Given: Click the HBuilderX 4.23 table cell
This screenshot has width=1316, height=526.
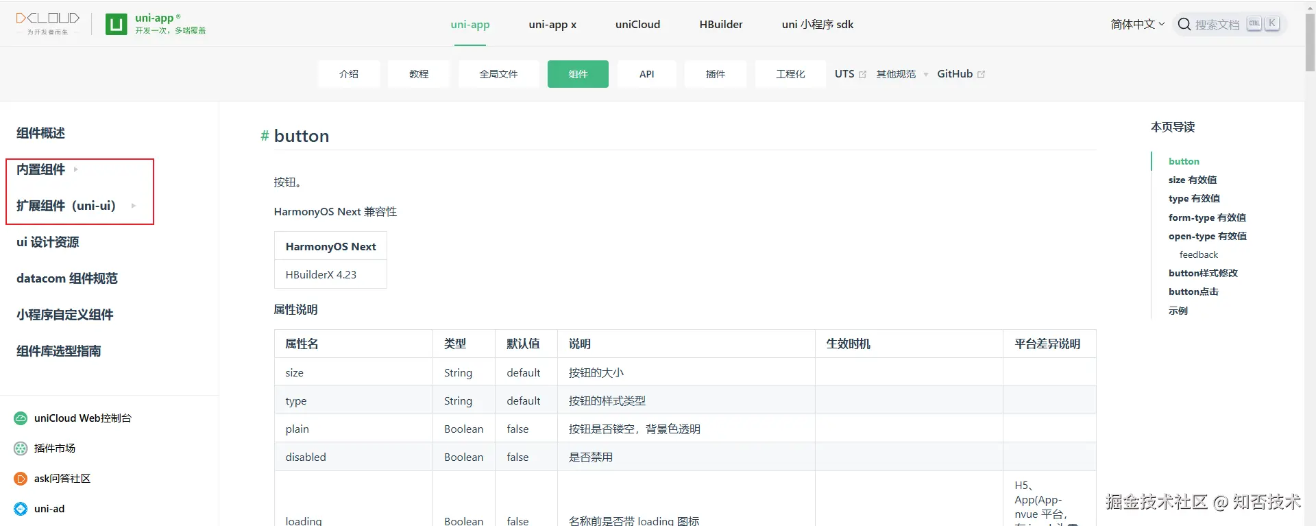Looking at the screenshot, I should click(330, 274).
